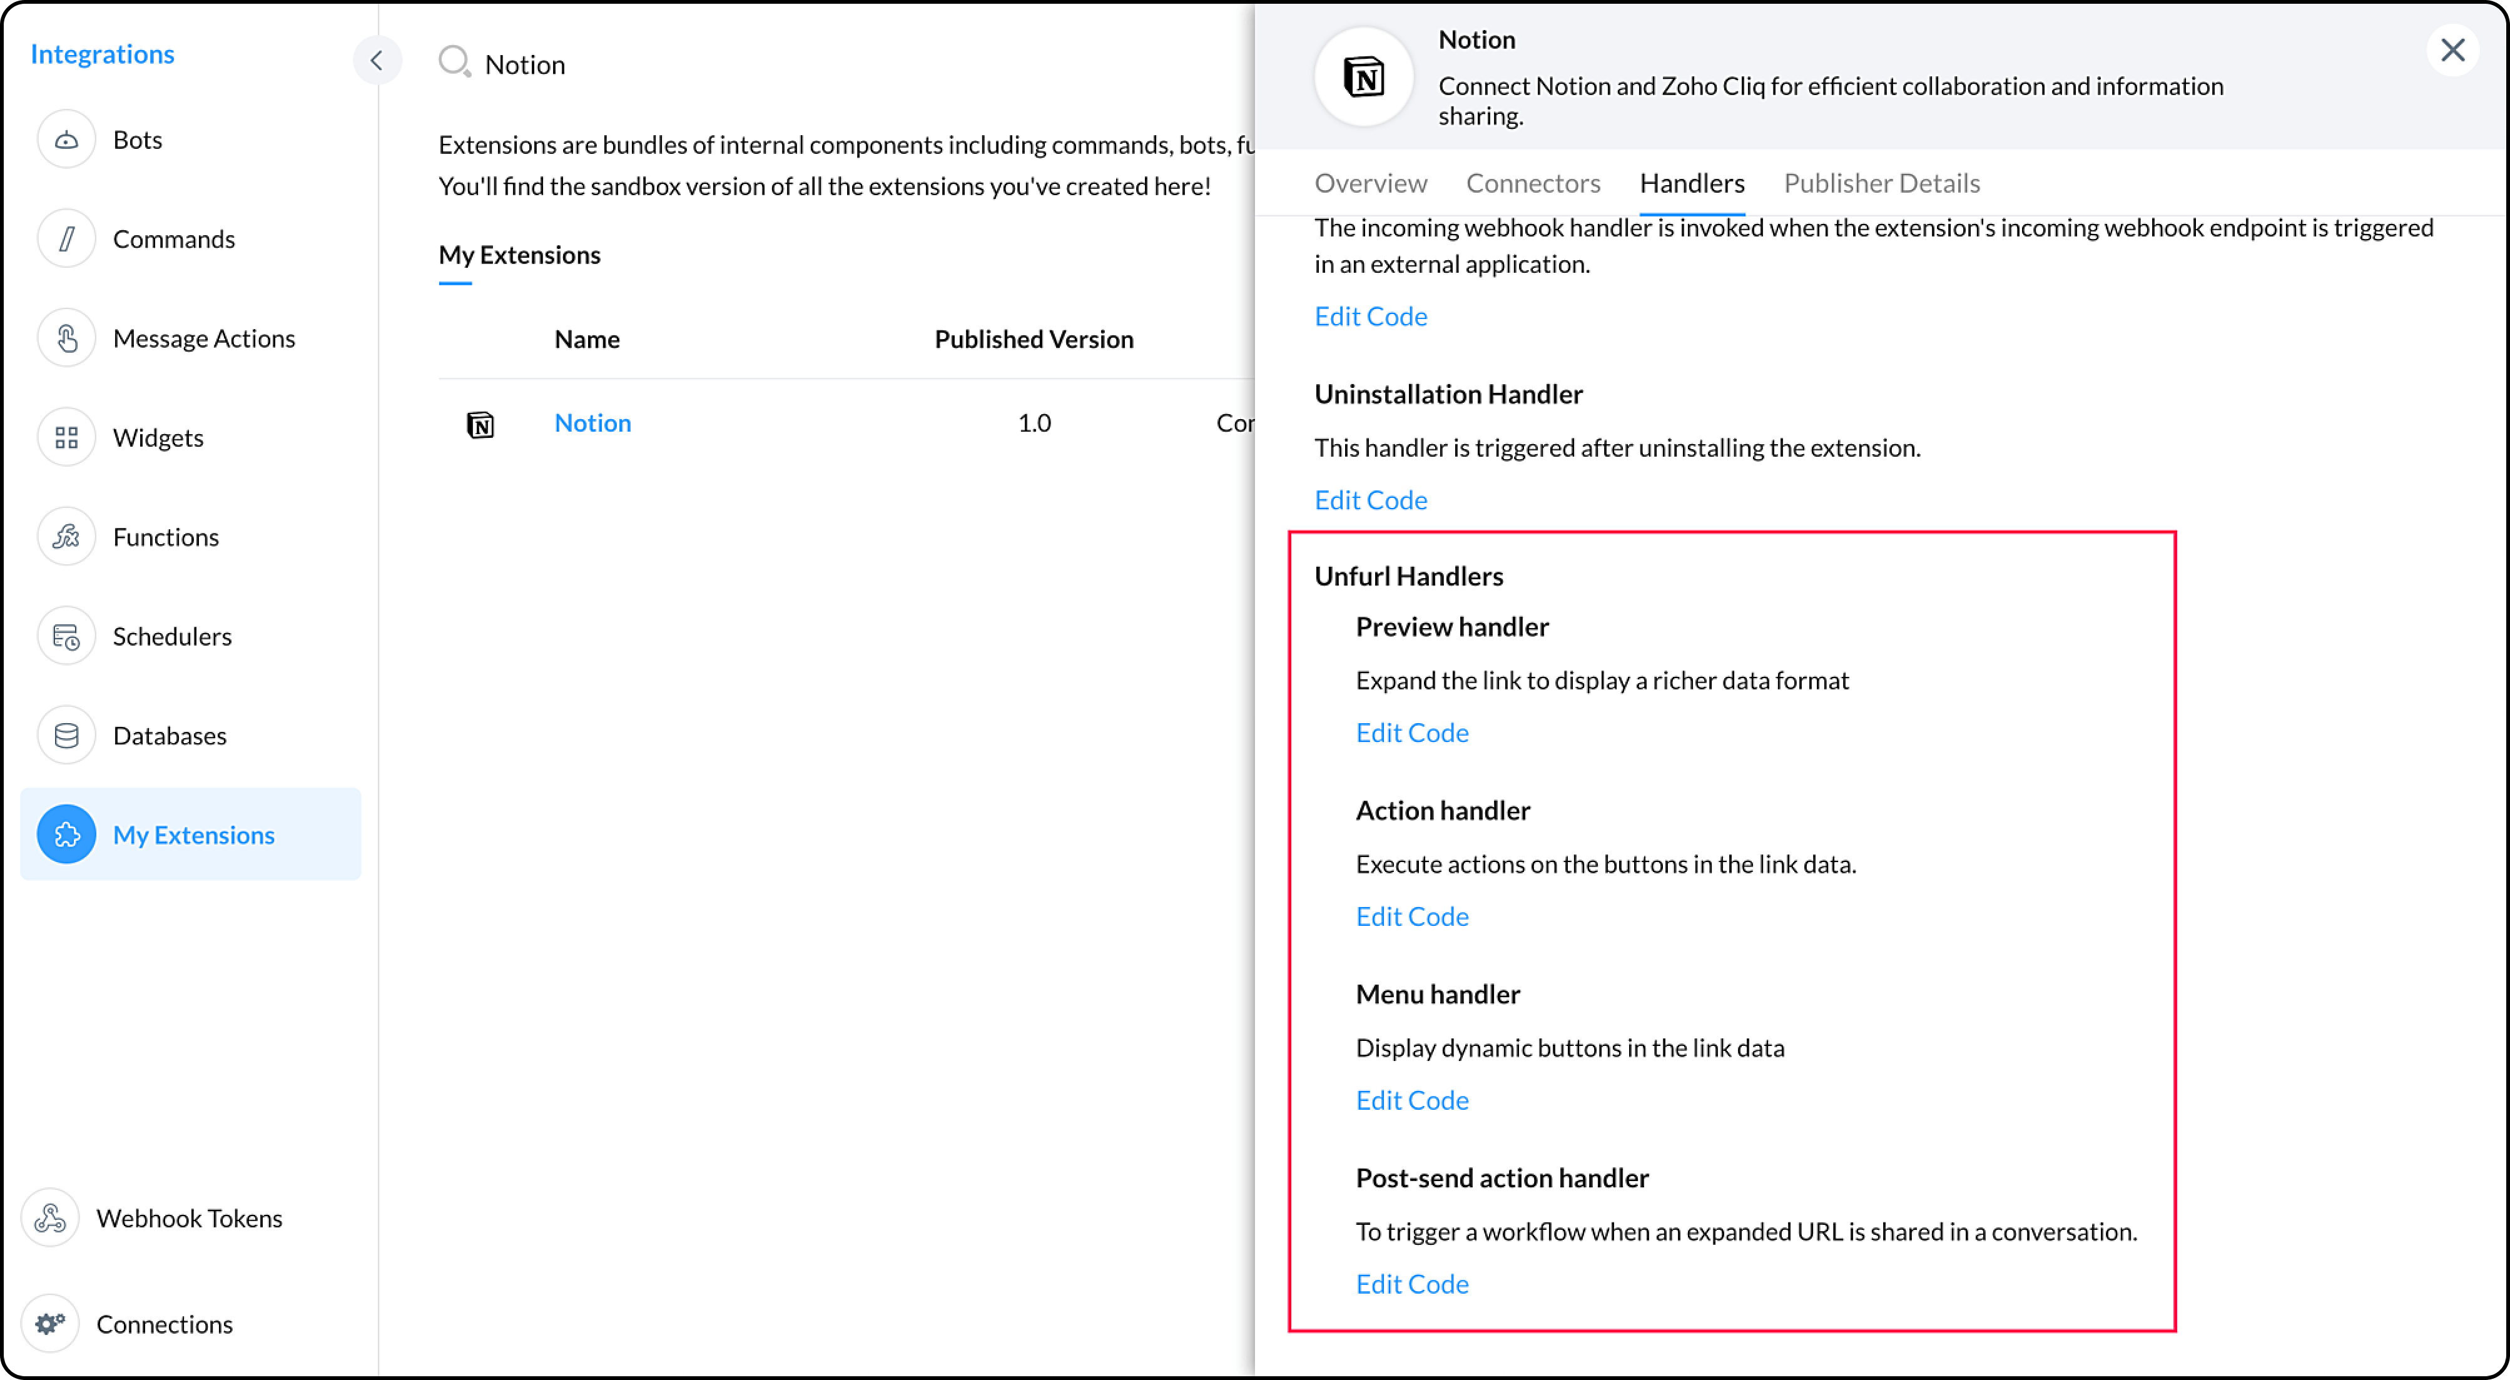This screenshot has height=1380, width=2510.
Task: Select the Widgets grid icon
Action: (x=66, y=438)
